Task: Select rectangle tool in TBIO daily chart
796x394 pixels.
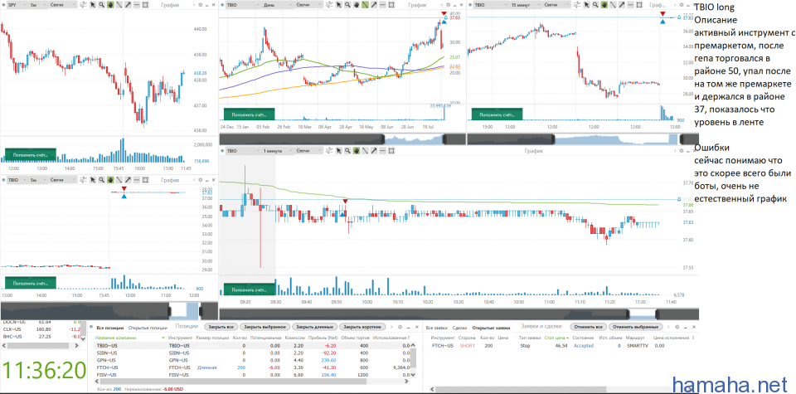Action: pos(391,5)
